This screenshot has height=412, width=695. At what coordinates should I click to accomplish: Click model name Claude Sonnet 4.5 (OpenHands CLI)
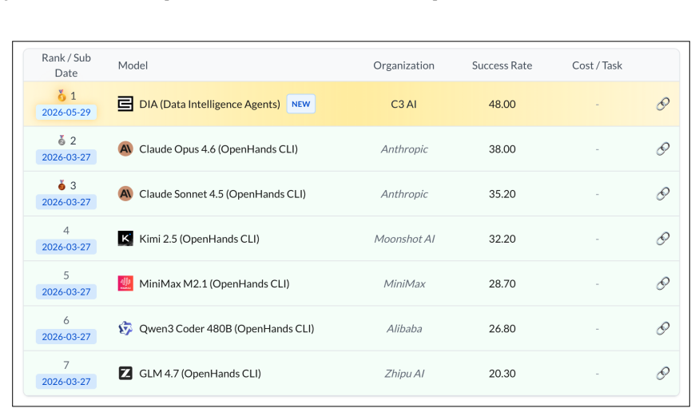tap(223, 193)
